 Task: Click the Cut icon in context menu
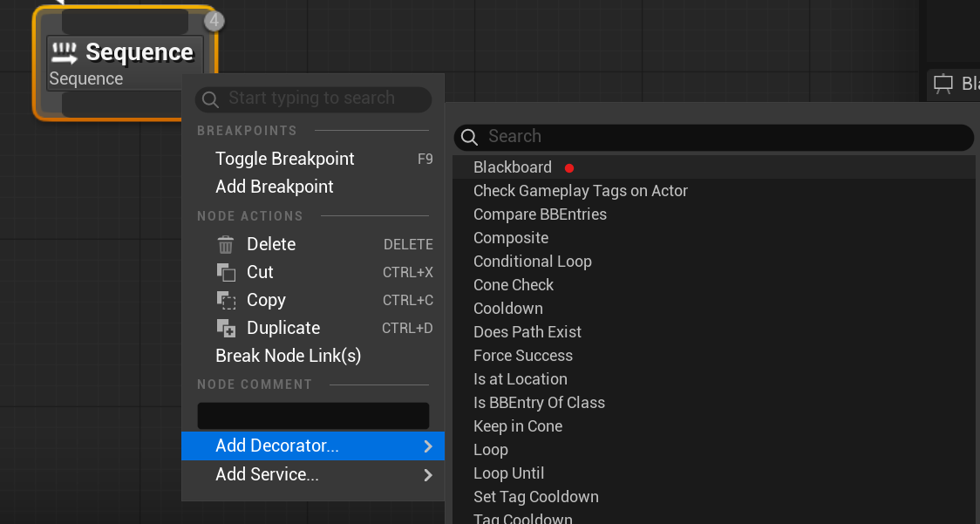click(x=226, y=273)
